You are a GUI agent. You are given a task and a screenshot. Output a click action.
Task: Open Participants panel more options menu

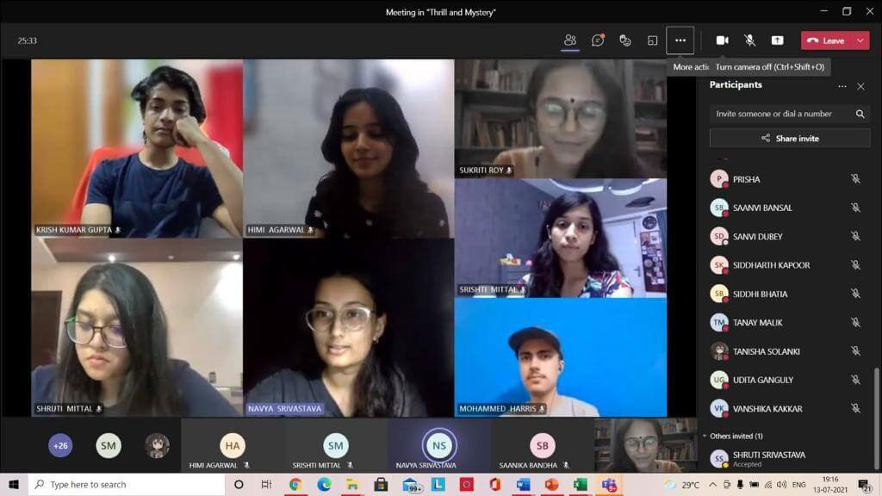(x=842, y=86)
